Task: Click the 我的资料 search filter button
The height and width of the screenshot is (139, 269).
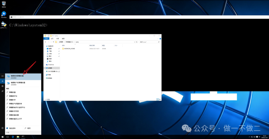Action: click(14, 128)
